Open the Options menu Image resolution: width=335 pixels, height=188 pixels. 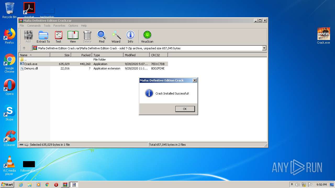tap(73, 26)
